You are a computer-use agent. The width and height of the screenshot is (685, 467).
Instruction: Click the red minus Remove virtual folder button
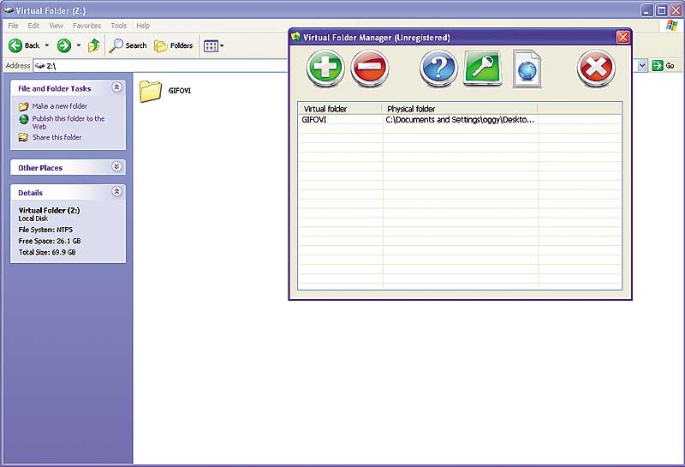point(370,69)
